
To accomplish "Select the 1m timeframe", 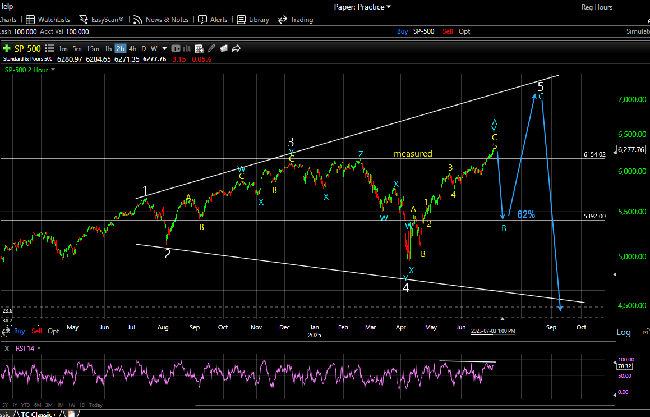I will pyautogui.click(x=63, y=48).
